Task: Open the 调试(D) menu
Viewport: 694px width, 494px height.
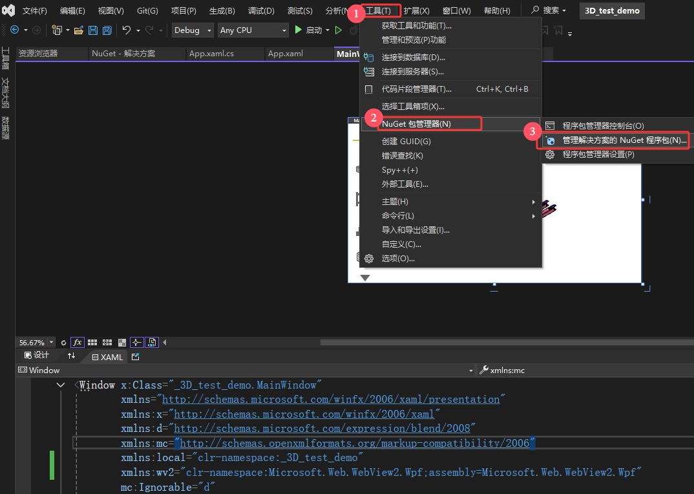Action: coord(261,10)
